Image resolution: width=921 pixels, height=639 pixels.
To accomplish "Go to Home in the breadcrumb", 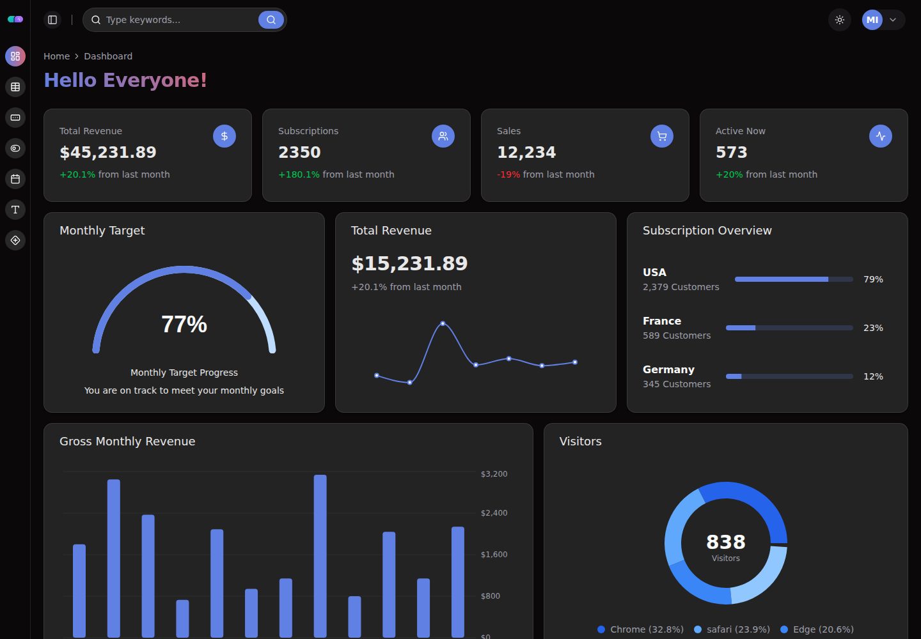I will (x=56, y=56).
